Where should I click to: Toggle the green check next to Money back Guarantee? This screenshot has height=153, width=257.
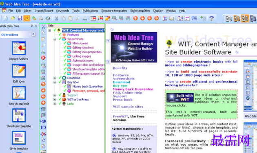[x=65, y=86]
